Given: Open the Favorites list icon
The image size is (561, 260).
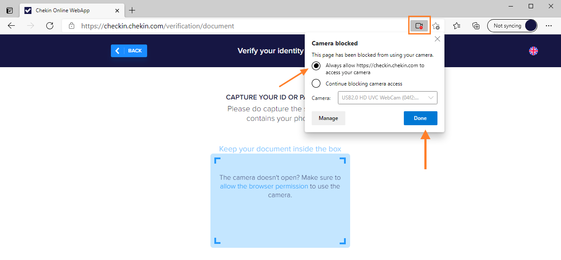Looking at the screenshot, I should click(x=457, y=26).
